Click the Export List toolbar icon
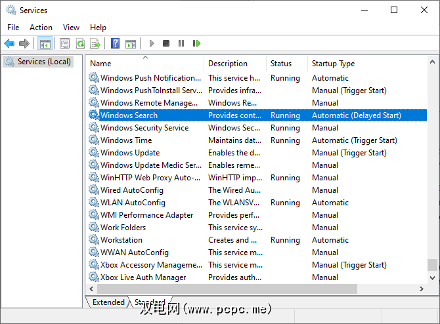This screenshot has height=324, width=440. [95, 44]
